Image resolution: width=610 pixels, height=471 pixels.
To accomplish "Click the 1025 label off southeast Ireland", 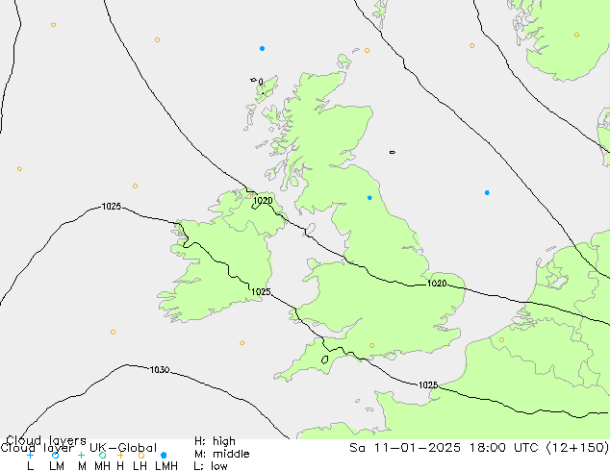I will 261,292.
